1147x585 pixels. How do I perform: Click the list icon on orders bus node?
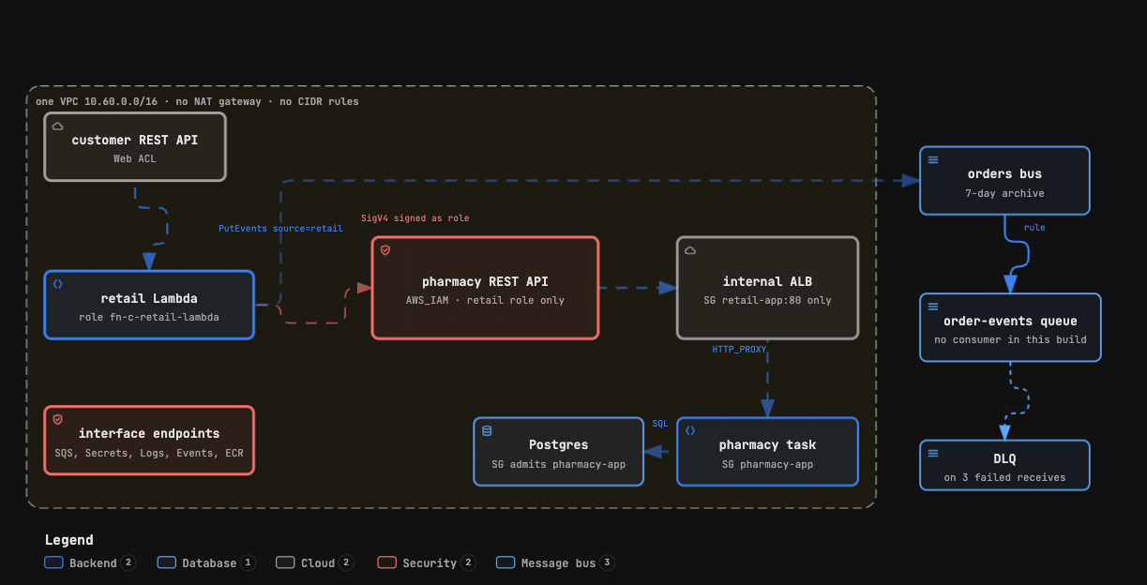(932, 159)
